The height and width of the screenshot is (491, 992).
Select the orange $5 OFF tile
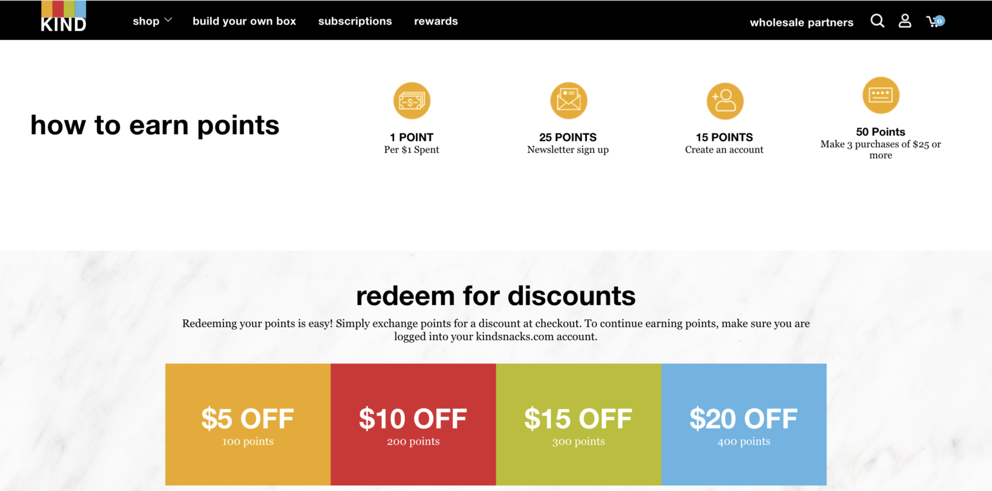248,424
